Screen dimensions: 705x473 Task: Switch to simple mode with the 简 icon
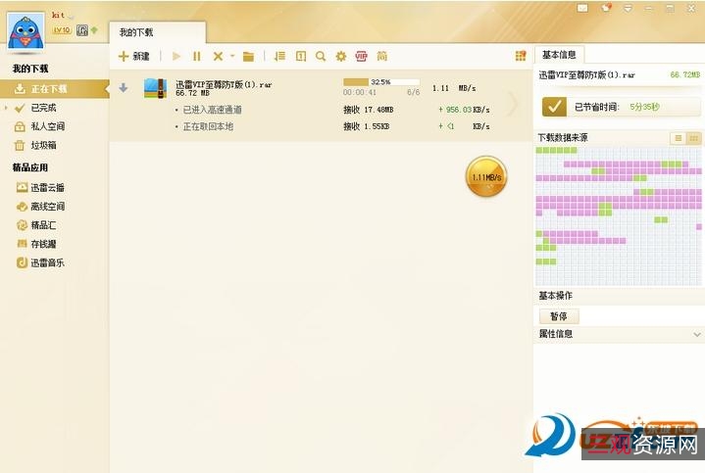(381, 56)
